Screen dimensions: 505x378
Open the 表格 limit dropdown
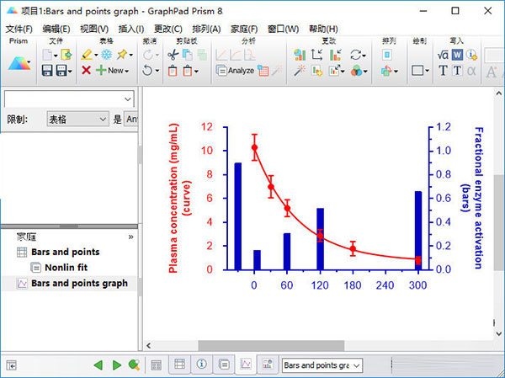77,120
